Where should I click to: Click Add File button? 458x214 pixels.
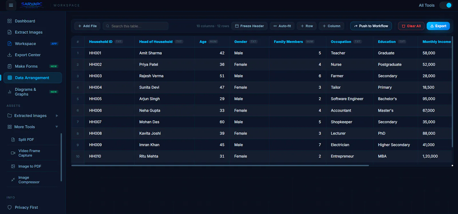point(87,26)
